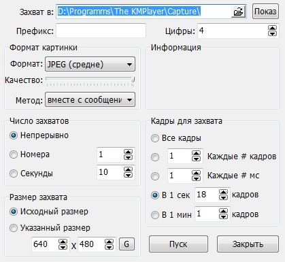Increase the В 1 сек frames value

[223, 192]
